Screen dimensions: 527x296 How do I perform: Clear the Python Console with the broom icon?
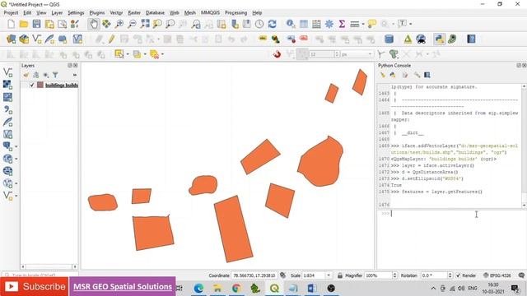[382, 75]
